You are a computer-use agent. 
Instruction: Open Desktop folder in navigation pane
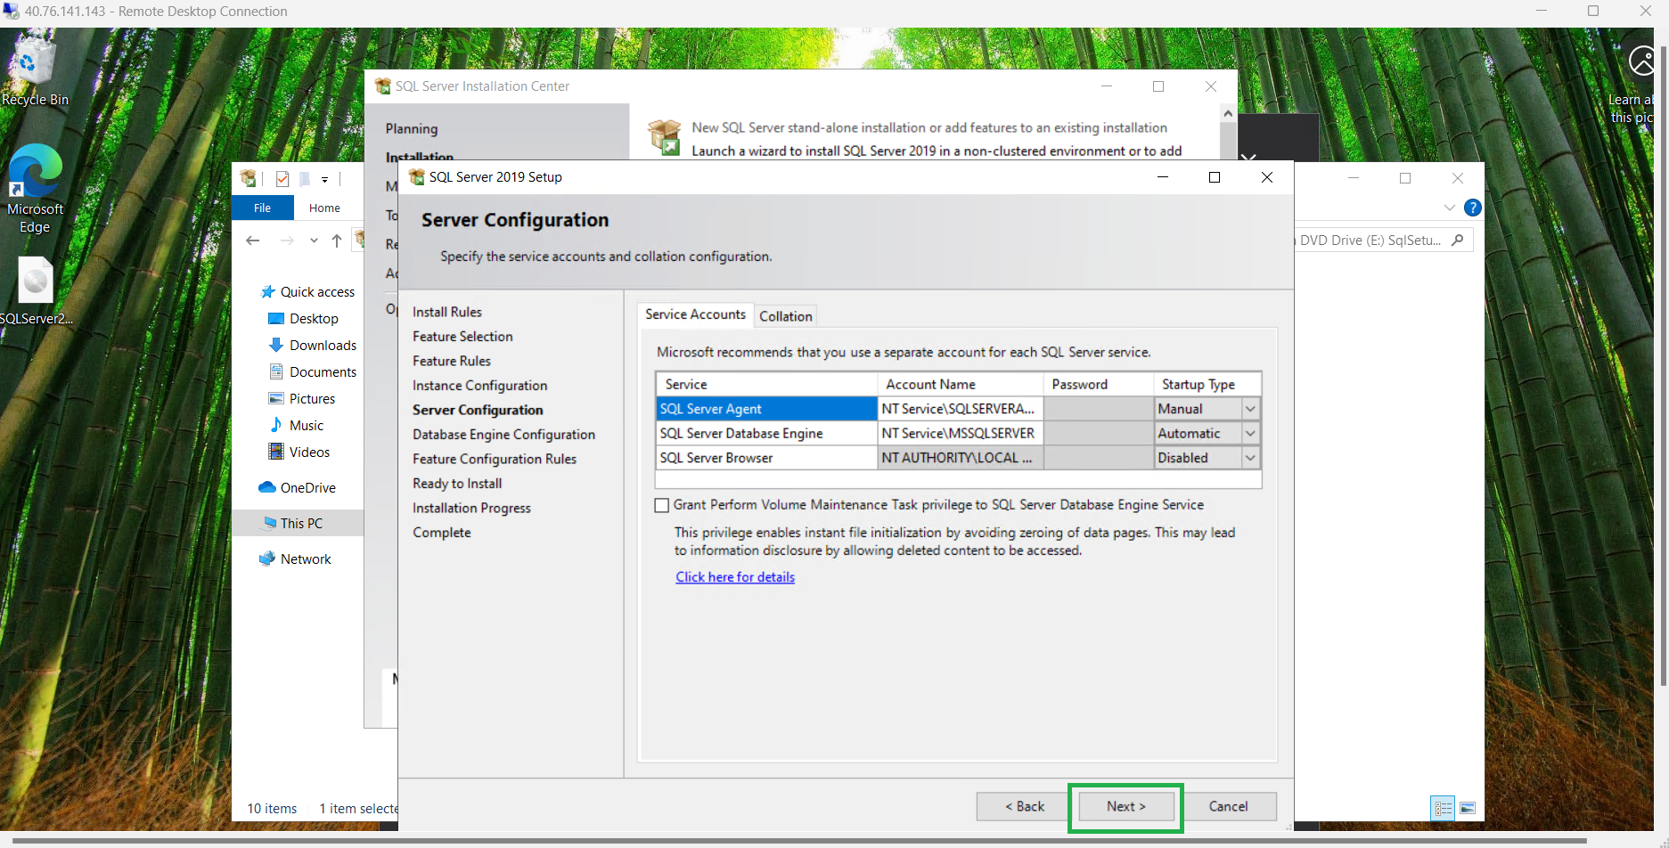(303, 319)
